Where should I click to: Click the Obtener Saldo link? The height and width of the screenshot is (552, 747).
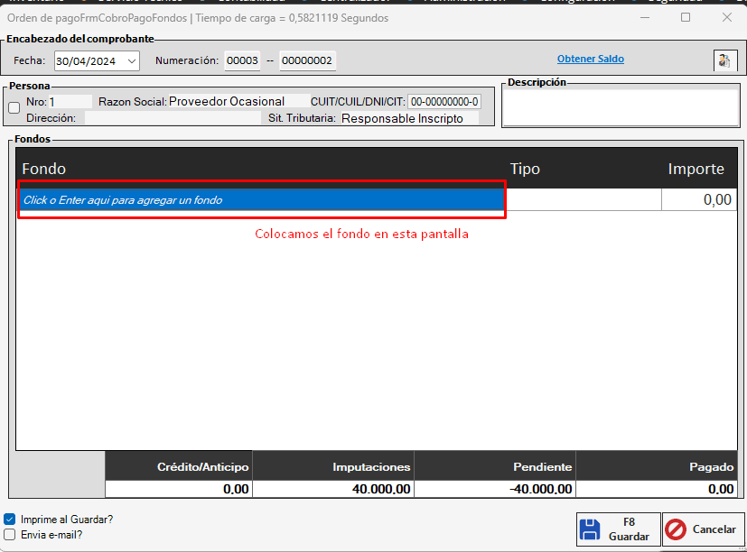click(590, 60)
